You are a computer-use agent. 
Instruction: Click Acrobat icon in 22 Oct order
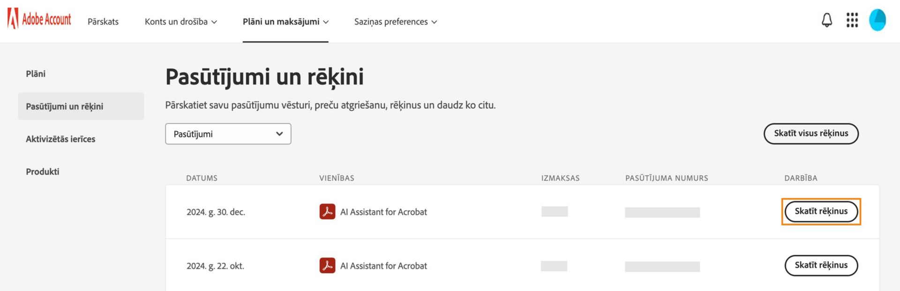327,266
